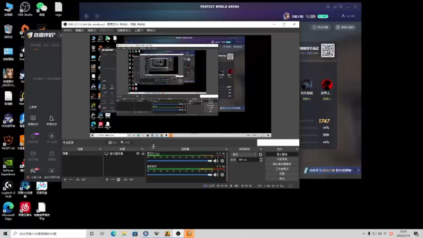Move source down in Sources panel
This screenshot has height=238, width=423.
point(131,179)
